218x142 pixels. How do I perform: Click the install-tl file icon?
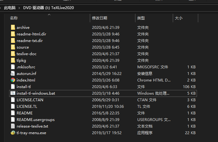tap(13, 87)
